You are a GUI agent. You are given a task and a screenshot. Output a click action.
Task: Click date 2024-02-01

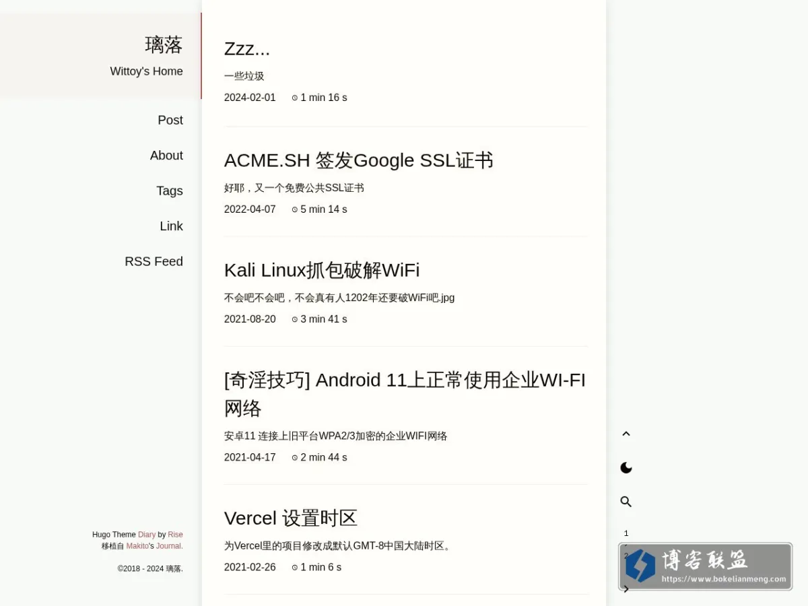pos(250,98)
